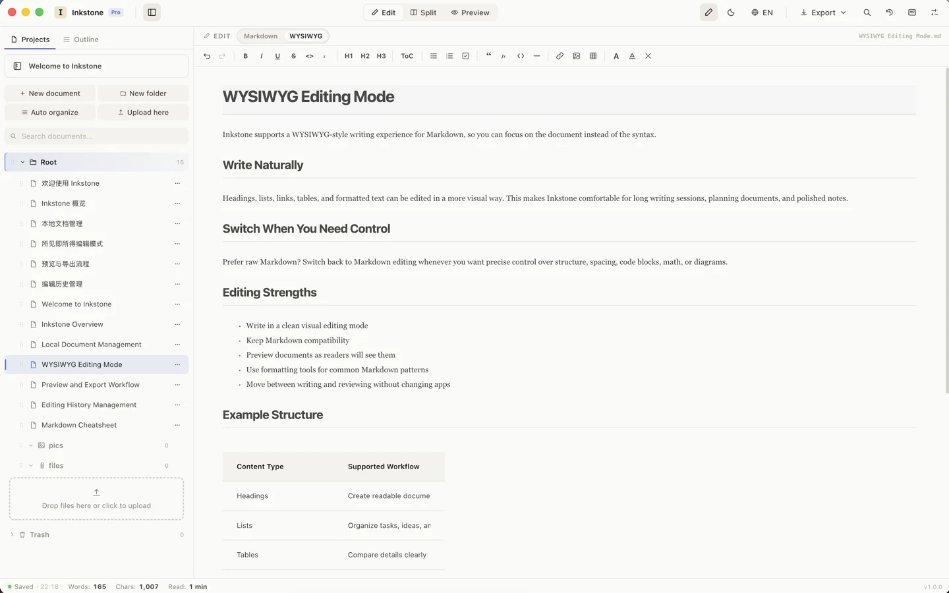Insert a task checklist
Viewport: 949px width, 593px height.
coord(466,56)
